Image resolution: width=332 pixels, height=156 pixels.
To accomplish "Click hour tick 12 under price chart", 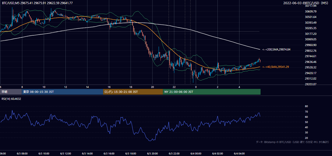I will [65, 87].
